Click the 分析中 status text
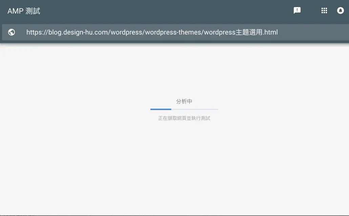The image size is (349, 216). click(x=184, y=102)
